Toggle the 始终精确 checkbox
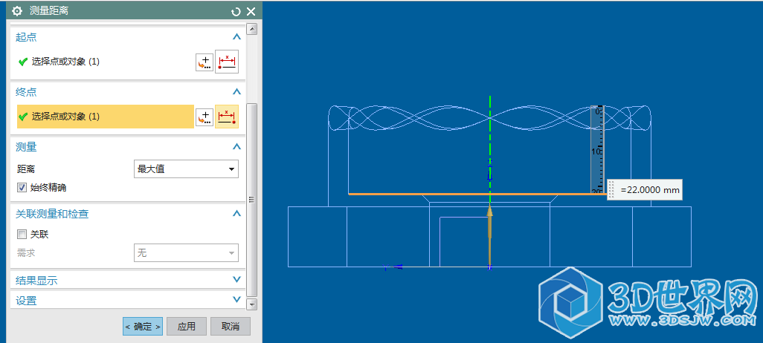 click(22, 187)
